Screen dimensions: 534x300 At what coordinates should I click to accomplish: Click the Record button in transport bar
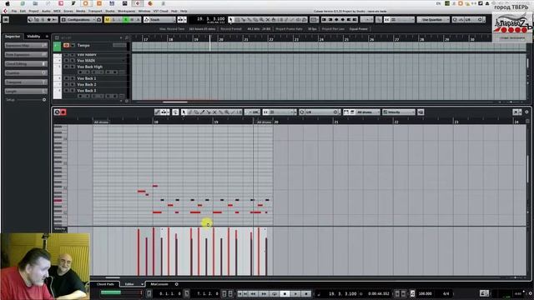coord(306,293)
